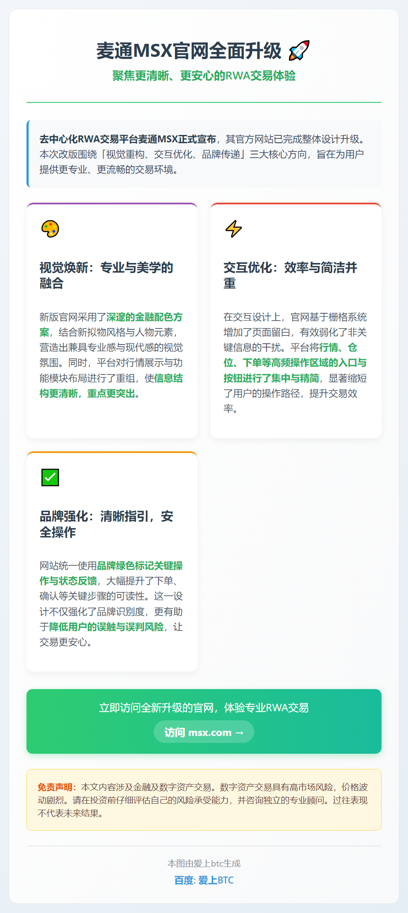Click highlighted text 信息结构更清晰，重点更突出
Image resolution: width=408 pixels, height=913 pixels.
click(111, 386)
